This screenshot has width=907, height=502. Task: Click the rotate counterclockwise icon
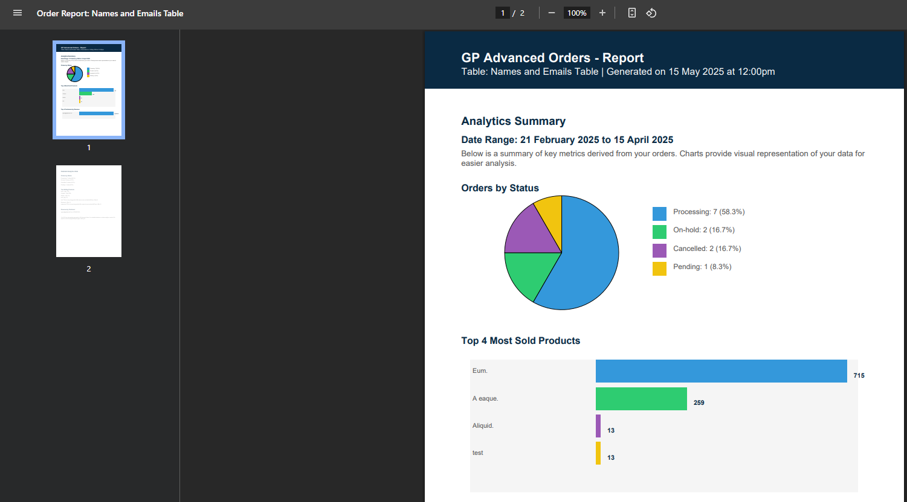[651, 13]
